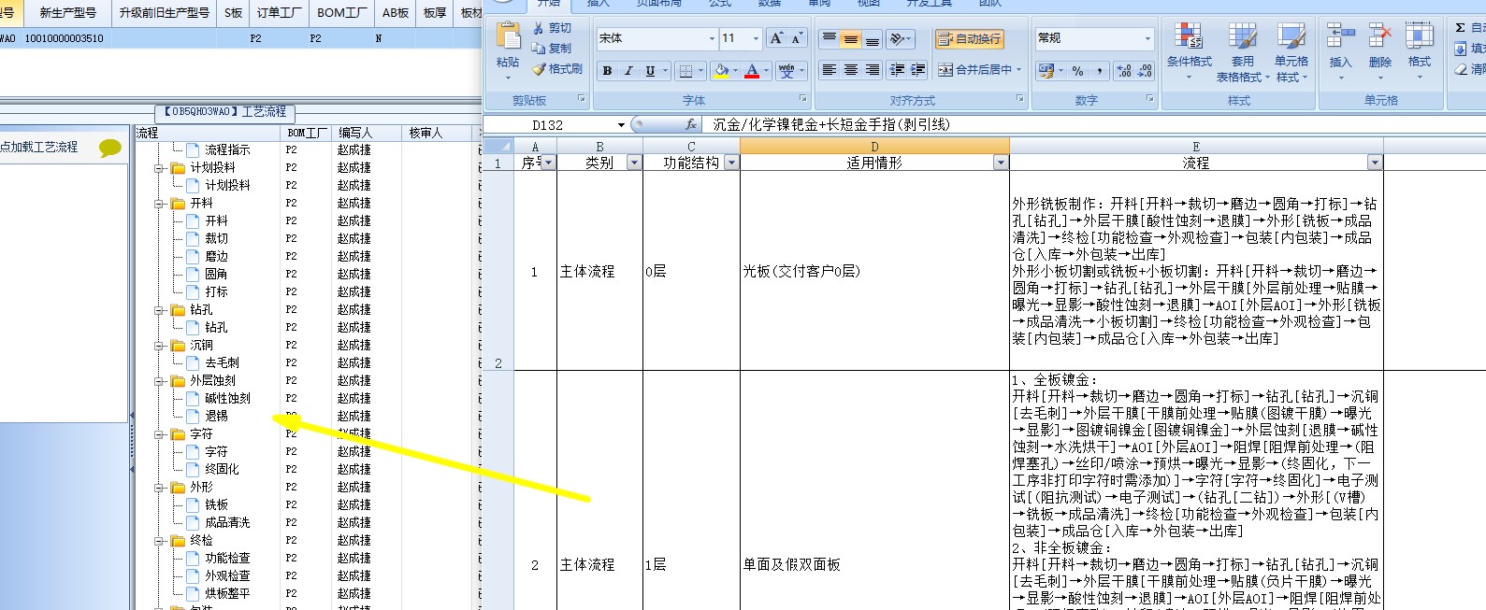1486x610 pixels.
Task: Open the number format 常规 dropdown
Action: pos(1147,38)
